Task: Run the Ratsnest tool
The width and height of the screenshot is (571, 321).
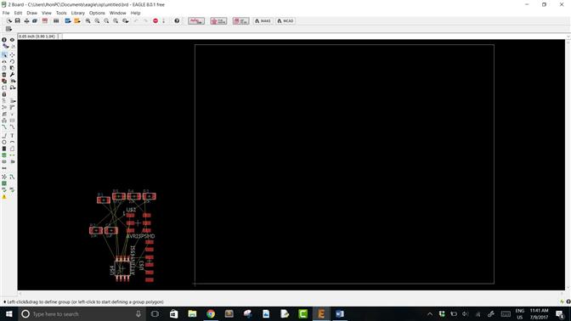Action: pos(4,177)
